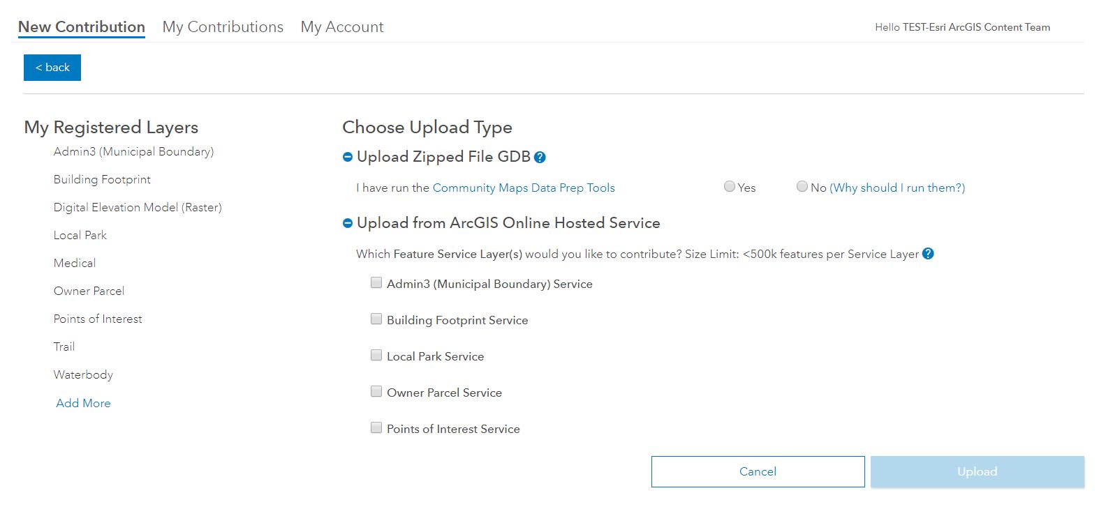1099x509 pixels.
Task: Enable the Building Footprint Service checkbox
Action: pos(376,319)
